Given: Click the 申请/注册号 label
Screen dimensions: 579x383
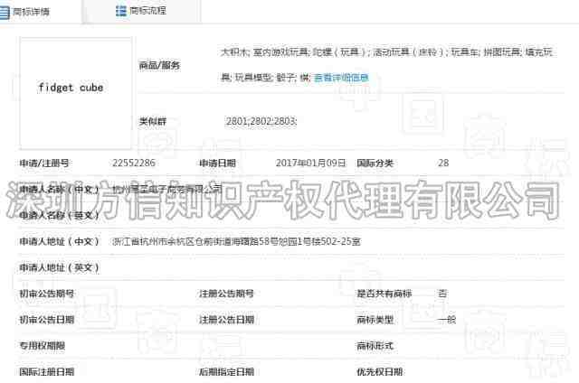Looking at the screenshot, I should pyautogui.click(x=44, y=163).
